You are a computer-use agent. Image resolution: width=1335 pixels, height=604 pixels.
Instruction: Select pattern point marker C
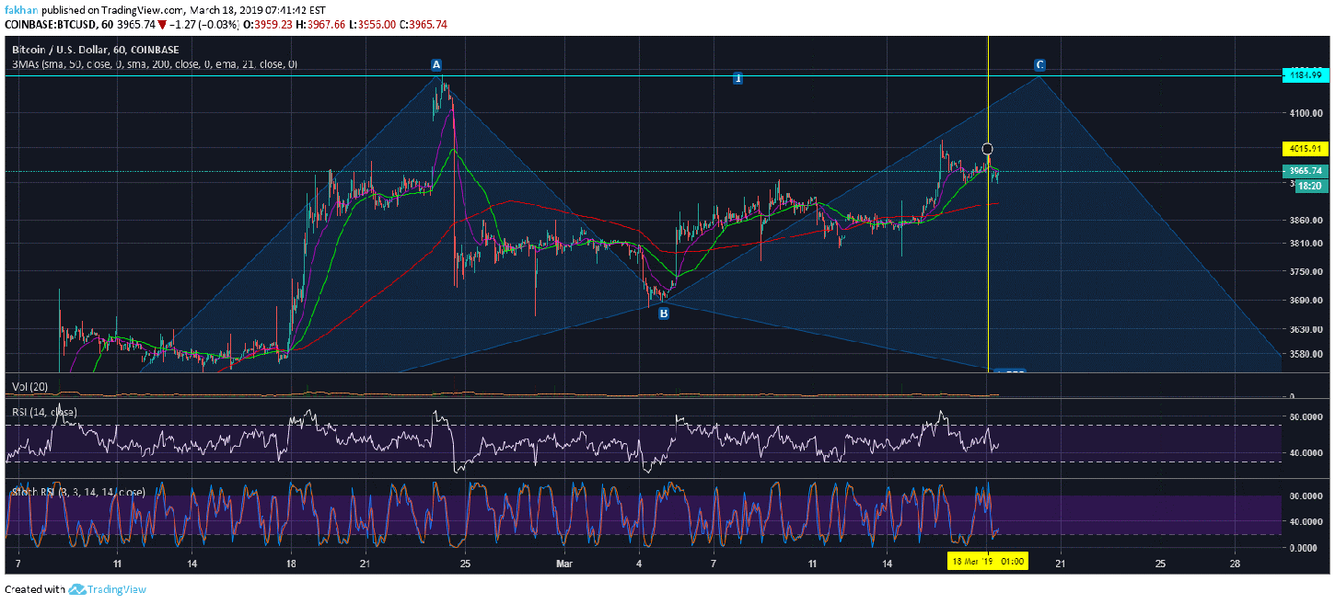pos(1039,65)
